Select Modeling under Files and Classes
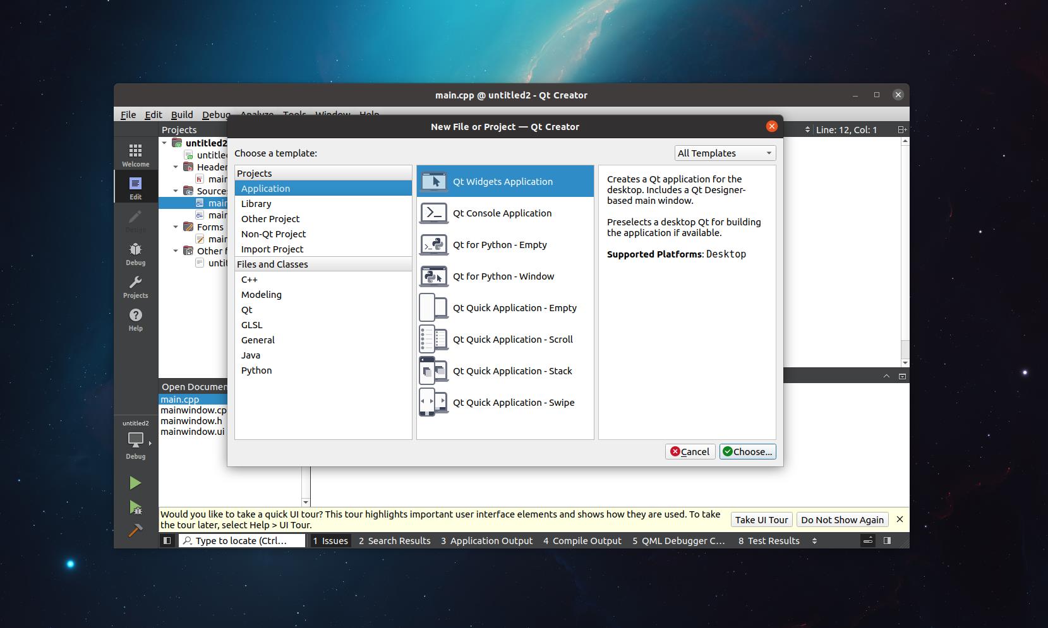 coord(323,294)
